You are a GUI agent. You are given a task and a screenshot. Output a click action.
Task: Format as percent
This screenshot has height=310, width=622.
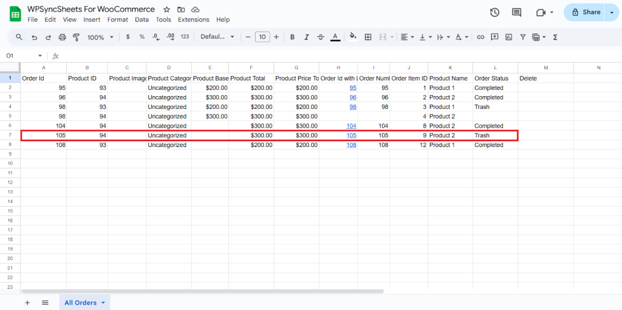click(x=142, y=37)
